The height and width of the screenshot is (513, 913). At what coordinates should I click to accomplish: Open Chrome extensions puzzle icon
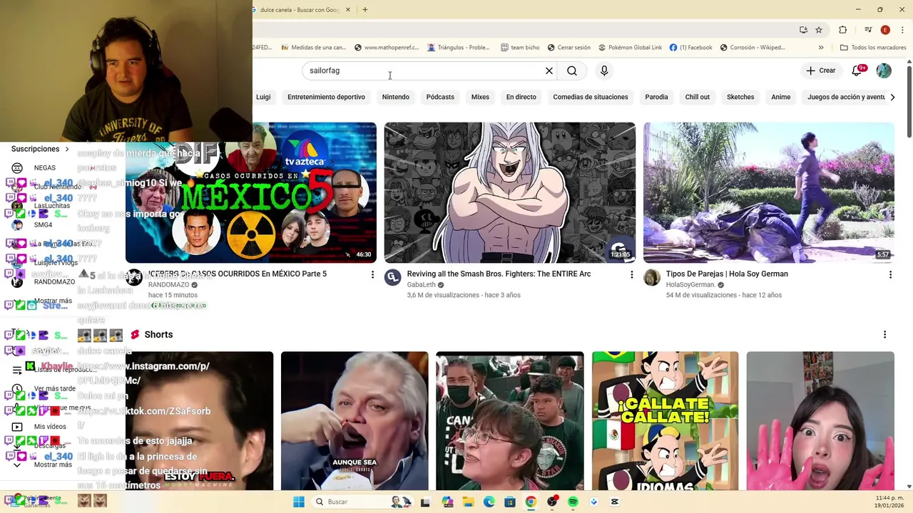click(842, 30)
